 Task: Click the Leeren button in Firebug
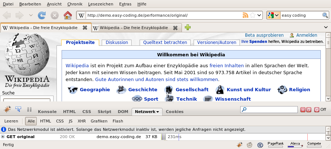[x=11, y=121]
